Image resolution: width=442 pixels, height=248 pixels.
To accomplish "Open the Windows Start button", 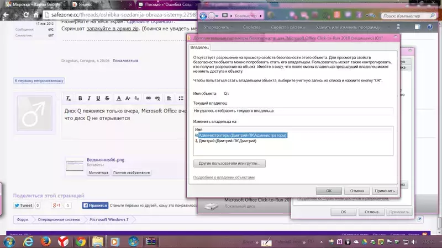I will (x=9, y=241).
